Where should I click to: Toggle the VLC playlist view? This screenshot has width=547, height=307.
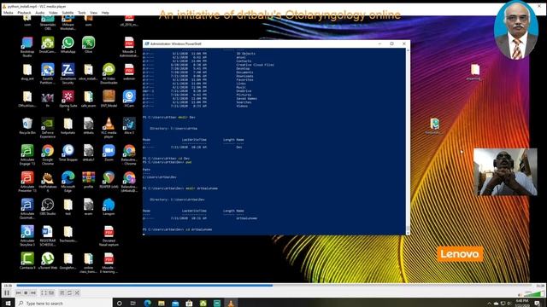tap(62, 293)
